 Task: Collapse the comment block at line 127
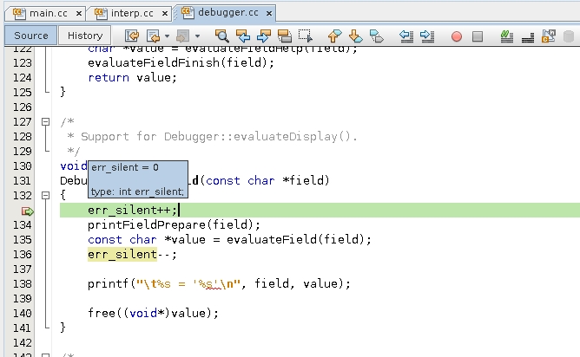tap(45, 121)
